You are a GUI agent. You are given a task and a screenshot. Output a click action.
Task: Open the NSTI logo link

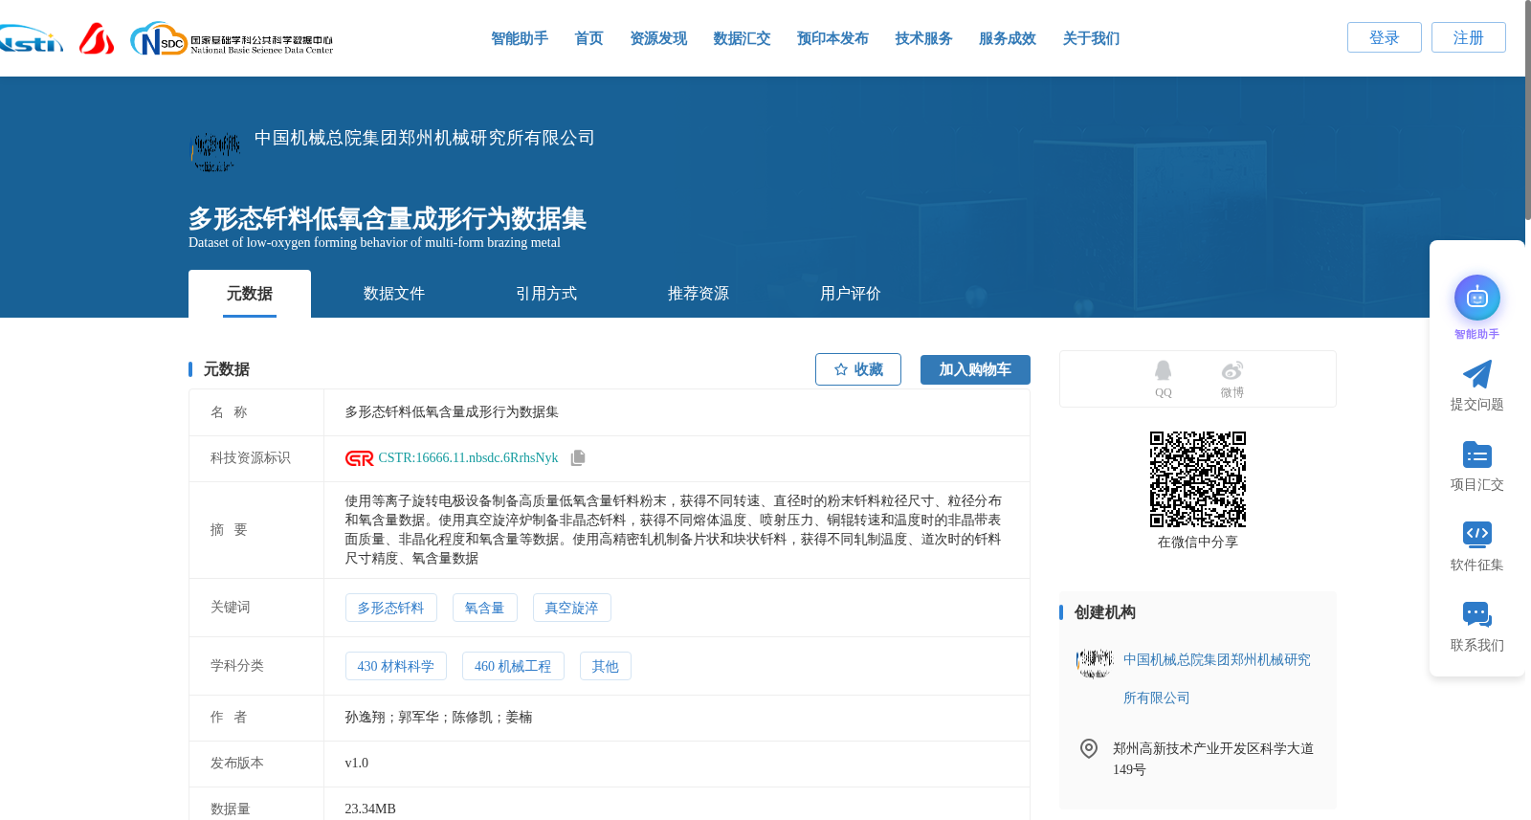coord(31,39)
